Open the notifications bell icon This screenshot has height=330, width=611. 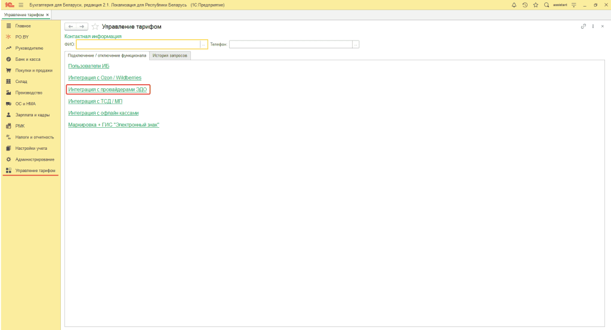[514, 5]
